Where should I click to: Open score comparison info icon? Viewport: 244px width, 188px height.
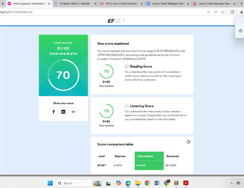pos(188,142)
